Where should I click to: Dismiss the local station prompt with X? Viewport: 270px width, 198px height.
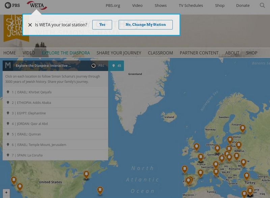point(30,25)
